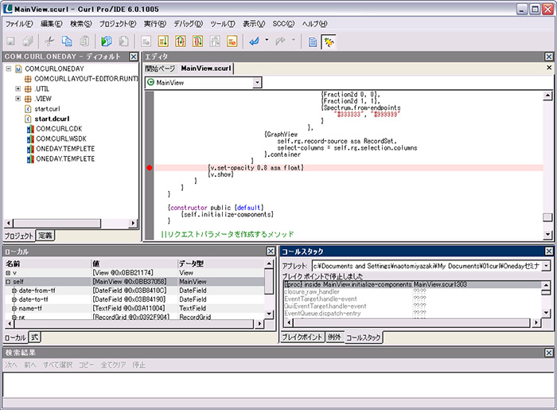Screen dimensions: 557x410
Task: Click the start.dcurl file icon
Action: click(x=29, y=118)
